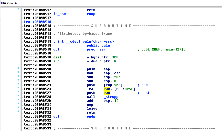222x131 pixels.
Task: Toggle breakpoint dot at 0804851B sub esp, 28h
Action: click(x=18, y=76)
